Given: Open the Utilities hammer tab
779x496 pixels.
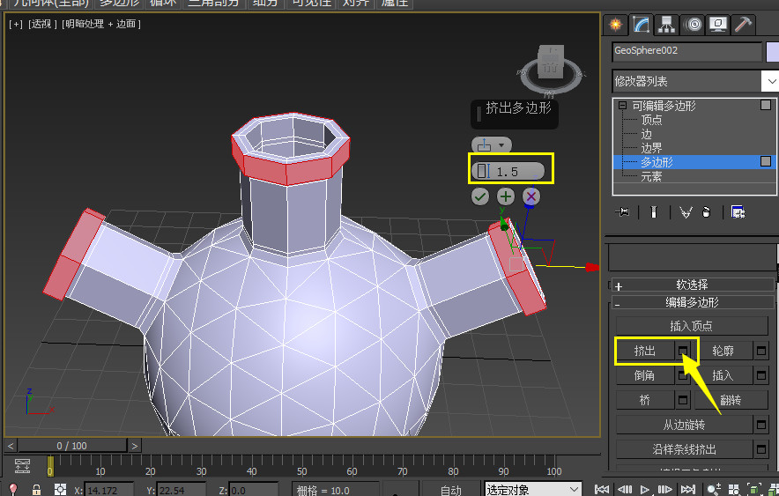Looking at the screenshot, I should [x=743, y=24].
